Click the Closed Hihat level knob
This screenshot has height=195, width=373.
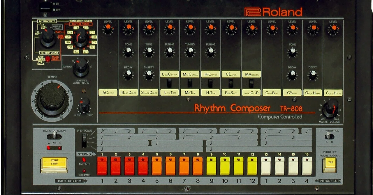pos(333,29)
